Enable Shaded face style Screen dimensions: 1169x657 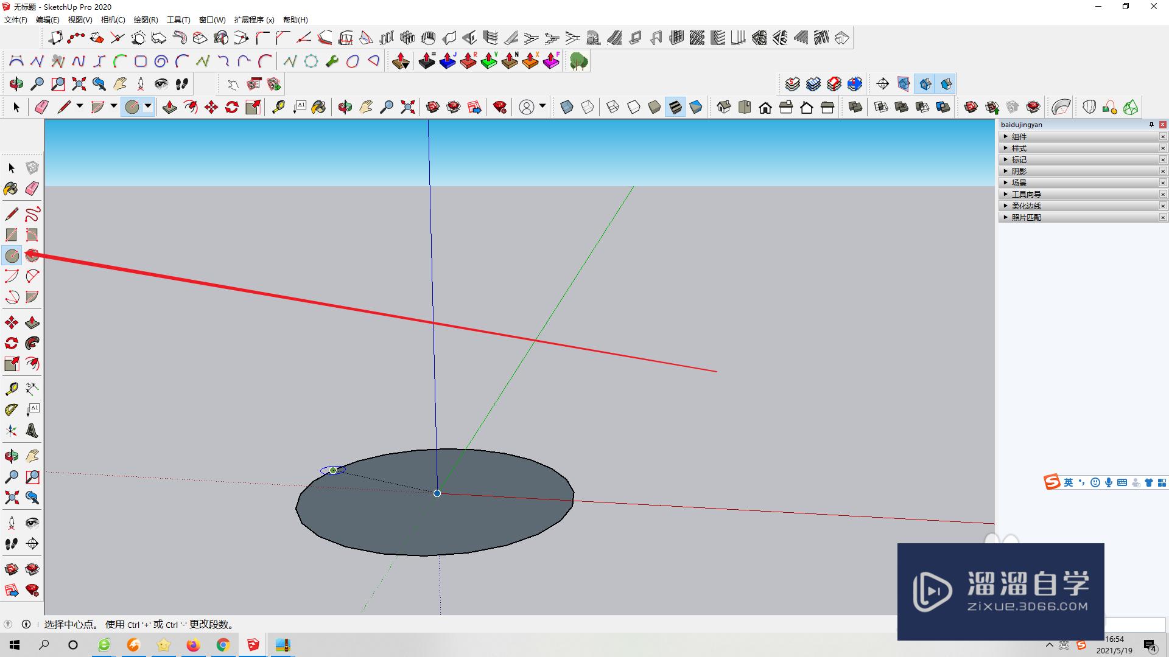click(x=655, y=107)
